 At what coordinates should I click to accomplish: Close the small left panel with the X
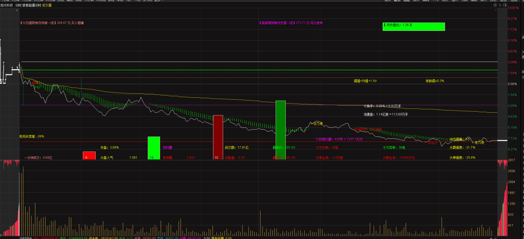[17, 11]
